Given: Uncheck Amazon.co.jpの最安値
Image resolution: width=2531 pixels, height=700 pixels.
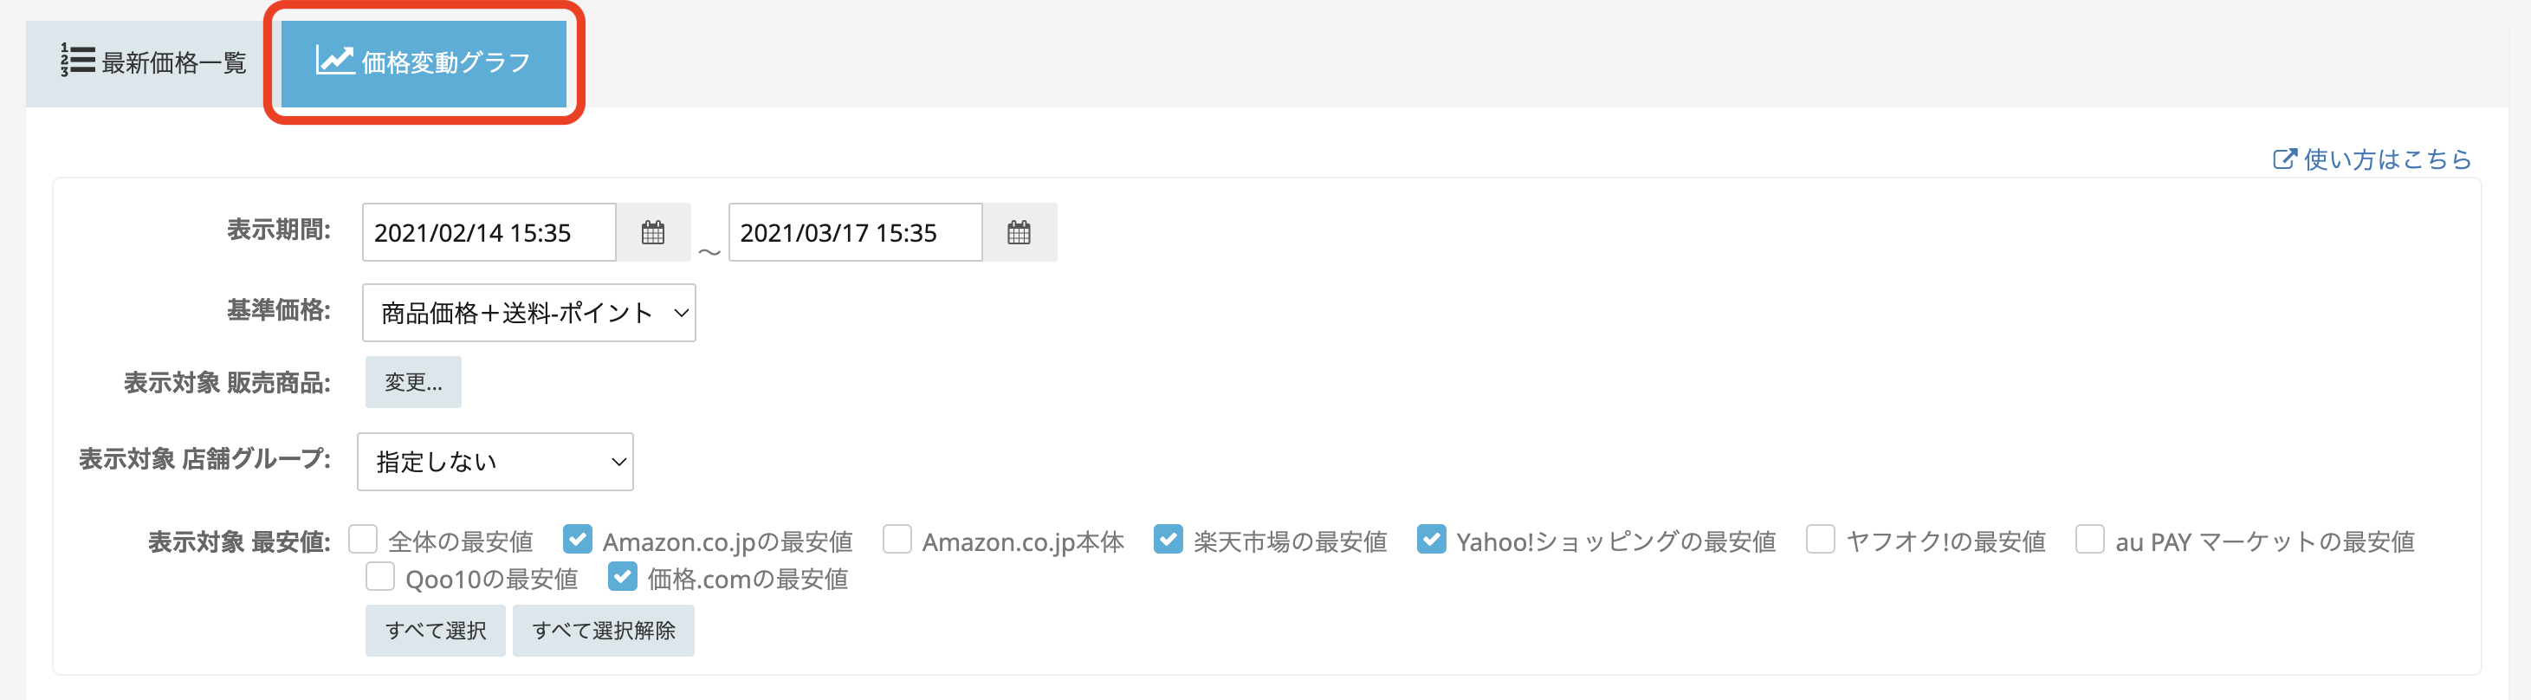Looking at the screenshot, I should pyautogui.click(x=578, y=540).
